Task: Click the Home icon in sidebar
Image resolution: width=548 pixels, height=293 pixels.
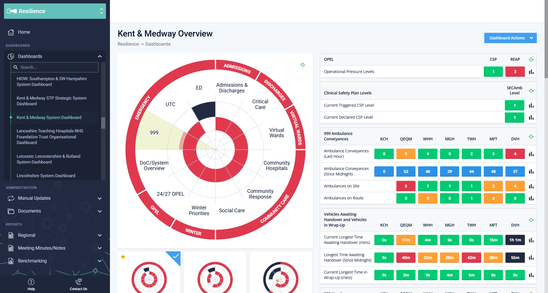Action: [x=11, y=32]
